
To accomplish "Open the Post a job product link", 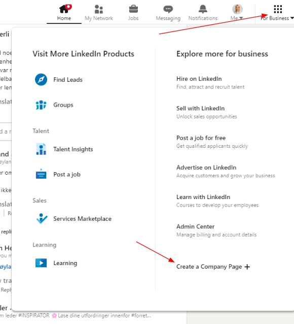I will [x=67, y=174].
